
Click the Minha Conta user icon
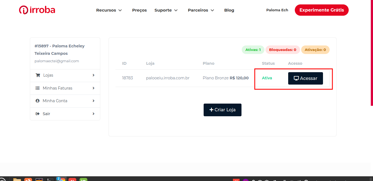tap(38, 101)
